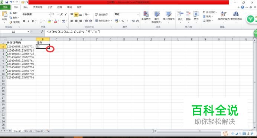Toggle highlighted Middle Align button

(x=76, y=14)
